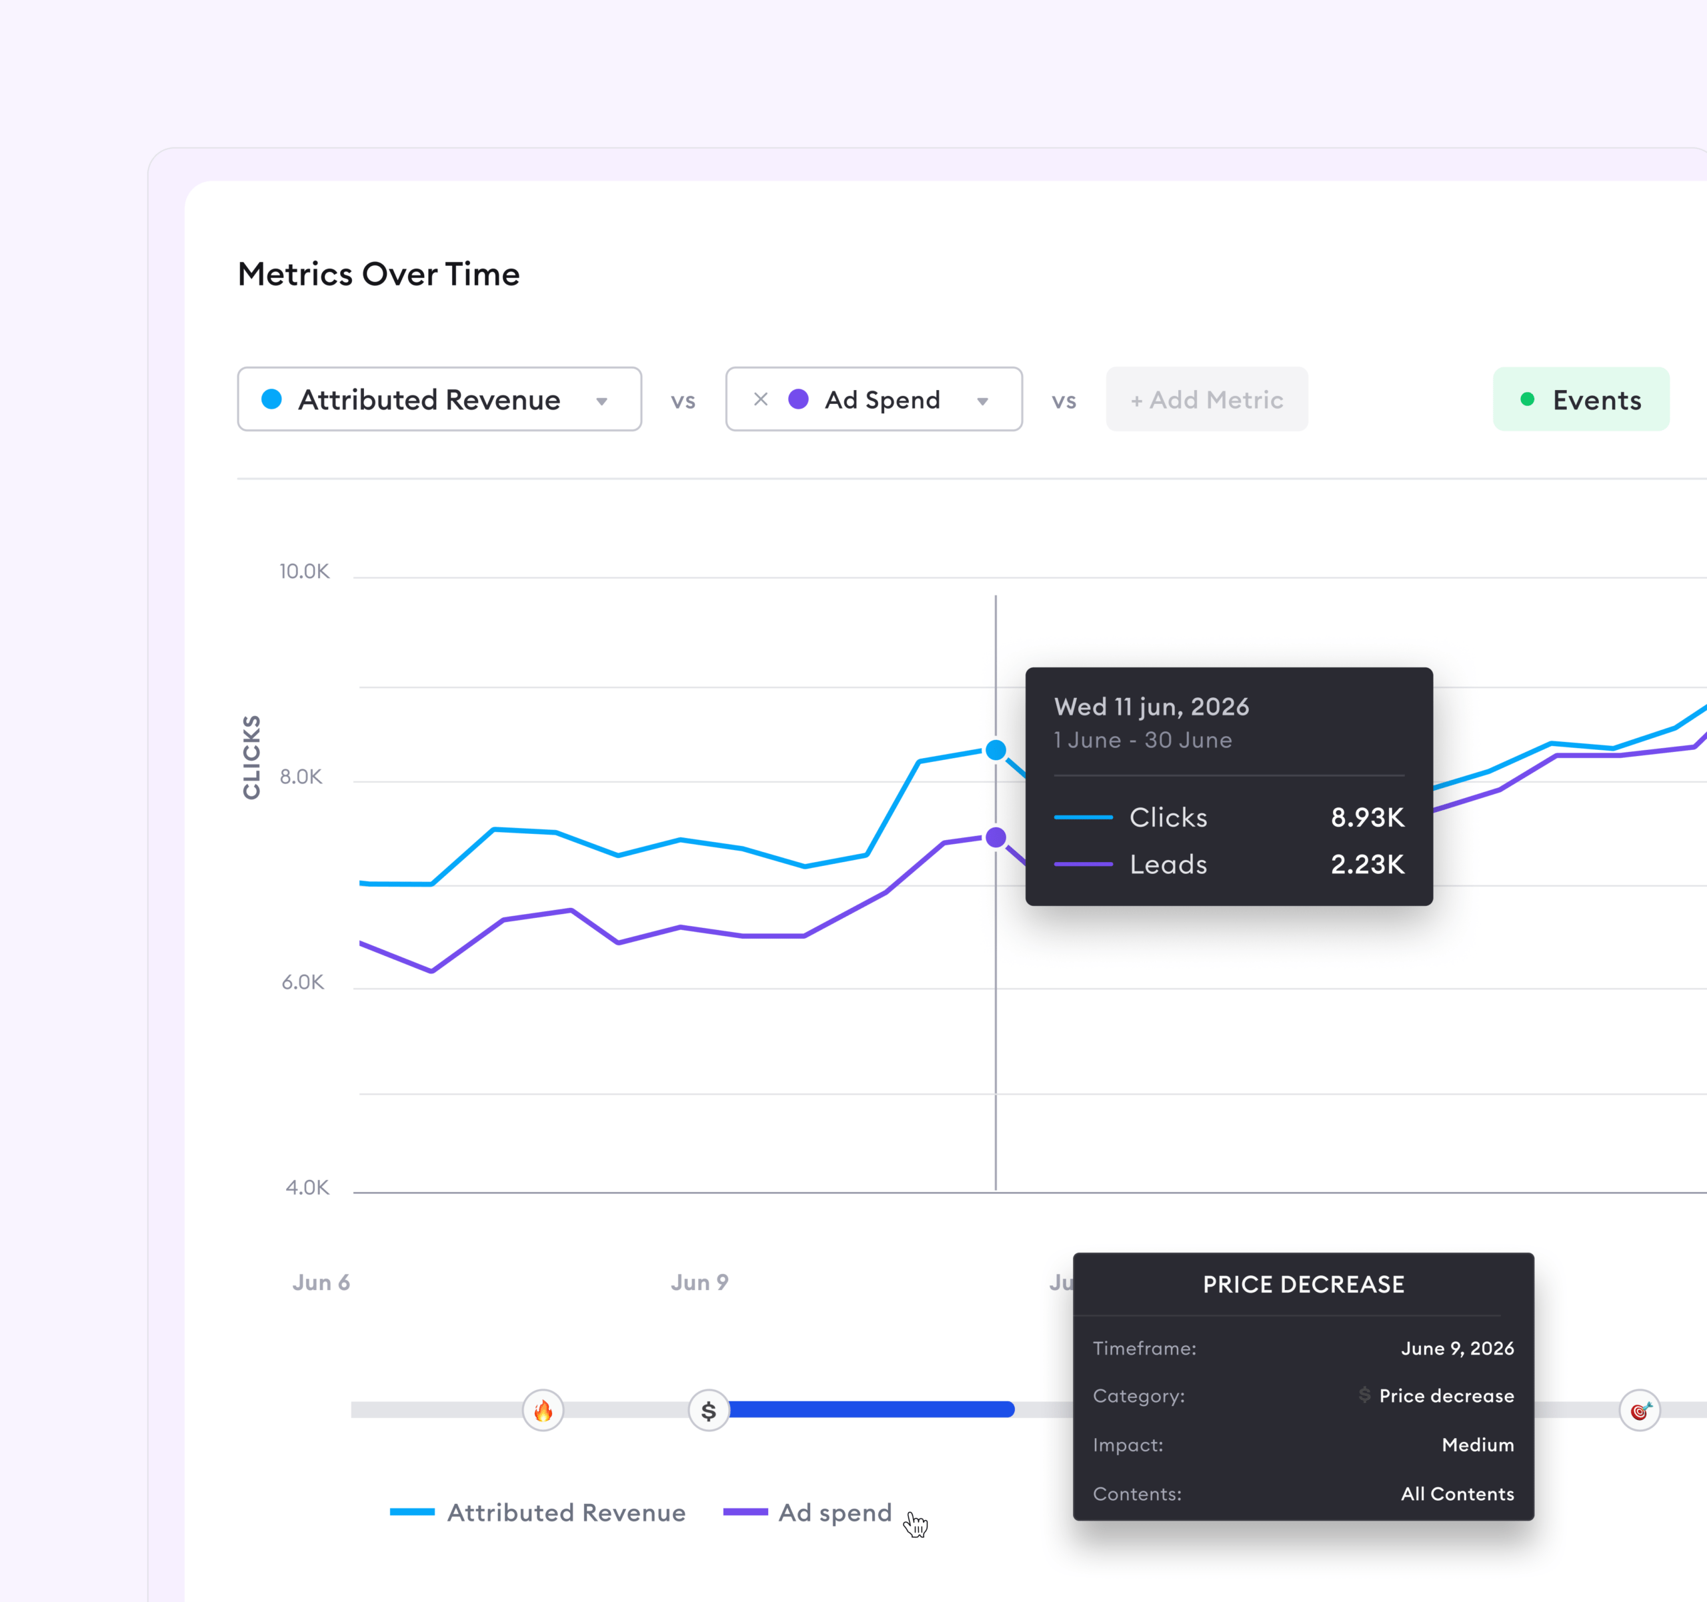Click the green dot in the Events button
The height and width of the screenshot is (1602, 1707).
click(1528, 399)
